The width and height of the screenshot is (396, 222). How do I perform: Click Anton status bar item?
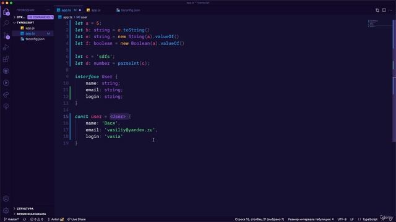pyautogui.click(x=56, y=220)
